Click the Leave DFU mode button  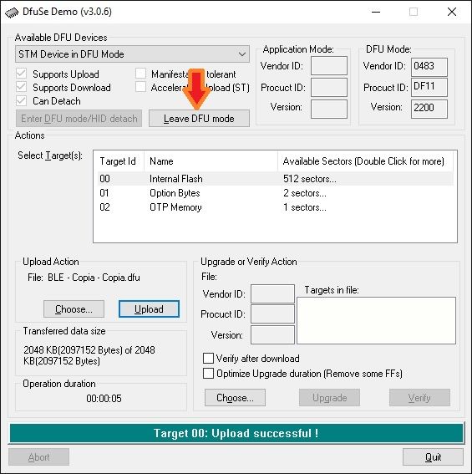click(x=199, y=118)
